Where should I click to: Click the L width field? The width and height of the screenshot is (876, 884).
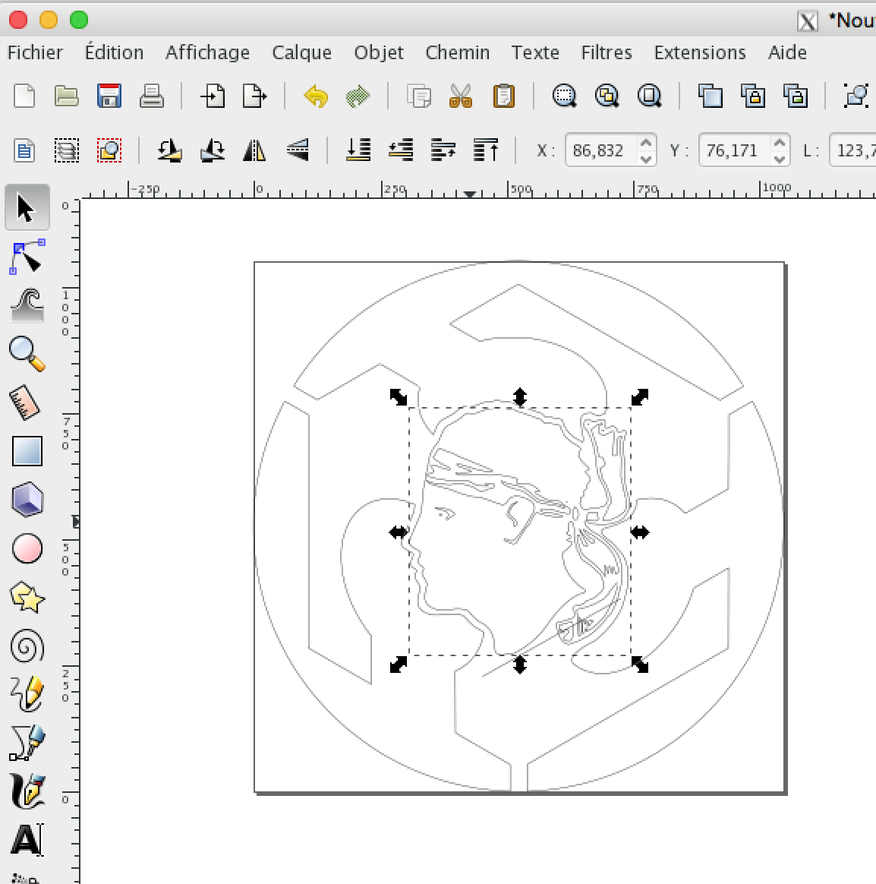click(x=854, y=150)
